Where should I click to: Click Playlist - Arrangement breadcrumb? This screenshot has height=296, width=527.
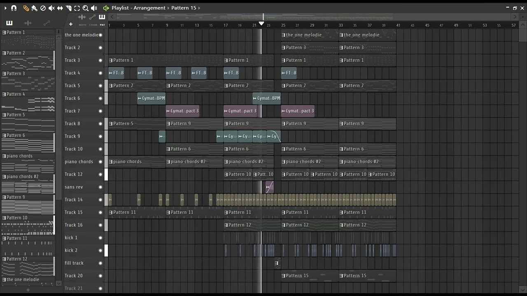click(138, 8)
